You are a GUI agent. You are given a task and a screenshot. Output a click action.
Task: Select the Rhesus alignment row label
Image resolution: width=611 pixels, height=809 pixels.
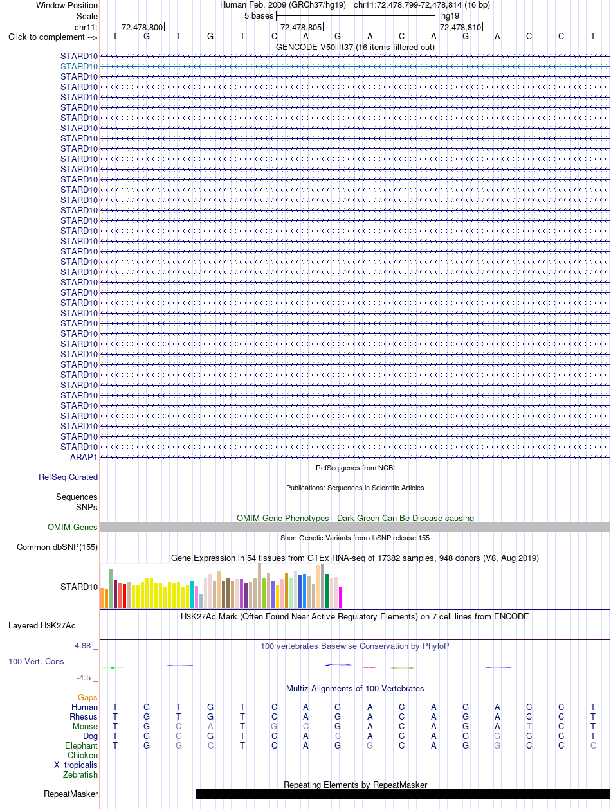tap(84, 716)
